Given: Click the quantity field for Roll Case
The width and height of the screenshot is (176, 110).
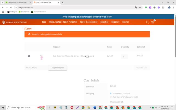Looking at the screenshot, I should pos(124,57).
